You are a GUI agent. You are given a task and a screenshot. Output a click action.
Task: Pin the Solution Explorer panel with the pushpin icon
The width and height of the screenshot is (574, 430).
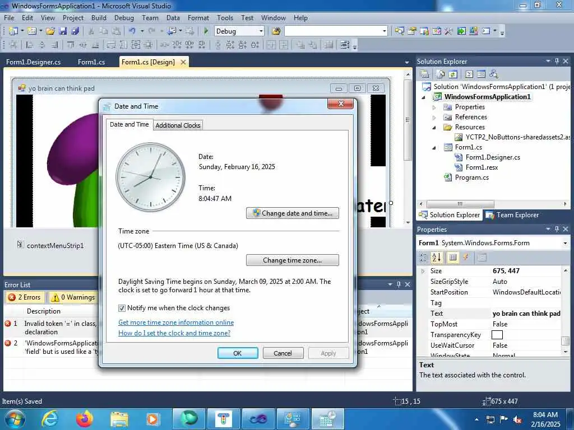pos(557,62)
